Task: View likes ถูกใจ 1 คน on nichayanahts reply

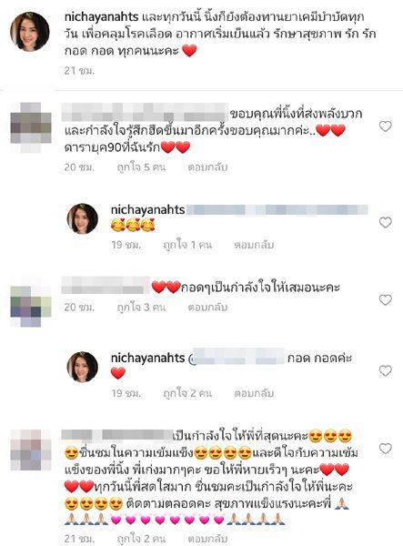Action: [187, 245]
